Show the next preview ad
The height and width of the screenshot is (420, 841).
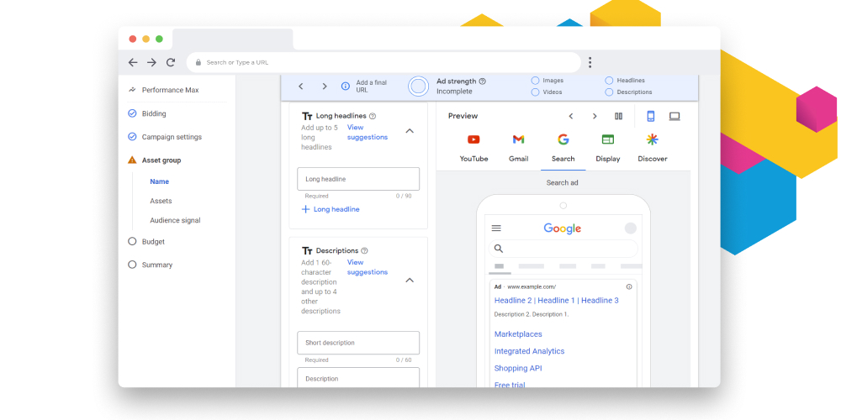pyautogui.click(x=595, y=116)
